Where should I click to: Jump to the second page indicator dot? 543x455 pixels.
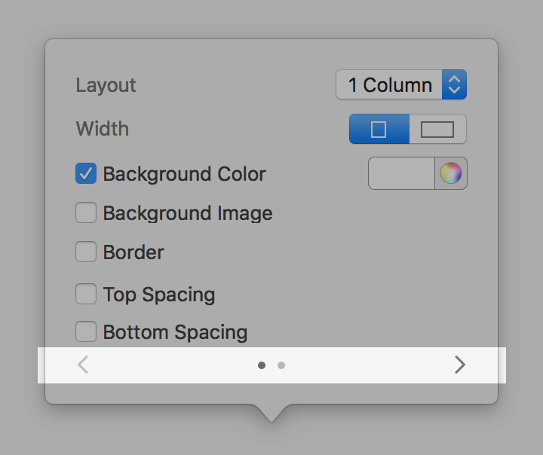tap(281, 365)
